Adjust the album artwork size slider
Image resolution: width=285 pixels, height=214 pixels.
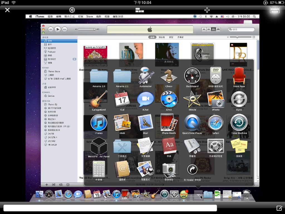click(241, 37)
